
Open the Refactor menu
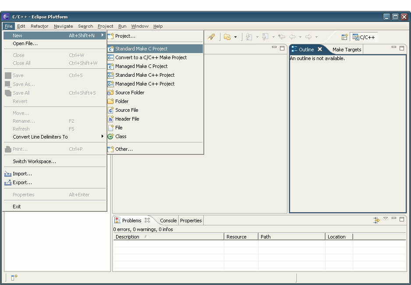point(39,26)
